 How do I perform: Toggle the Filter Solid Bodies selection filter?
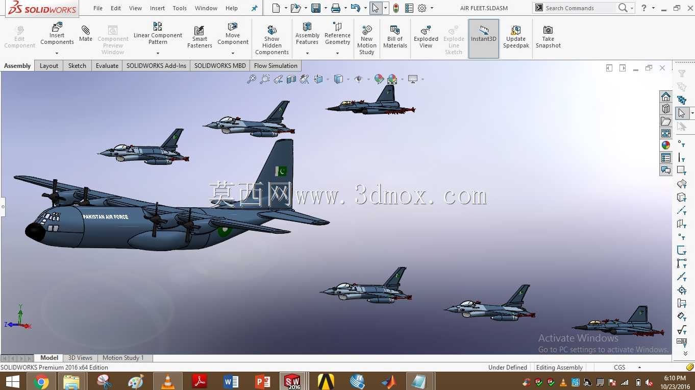(682, 197)
